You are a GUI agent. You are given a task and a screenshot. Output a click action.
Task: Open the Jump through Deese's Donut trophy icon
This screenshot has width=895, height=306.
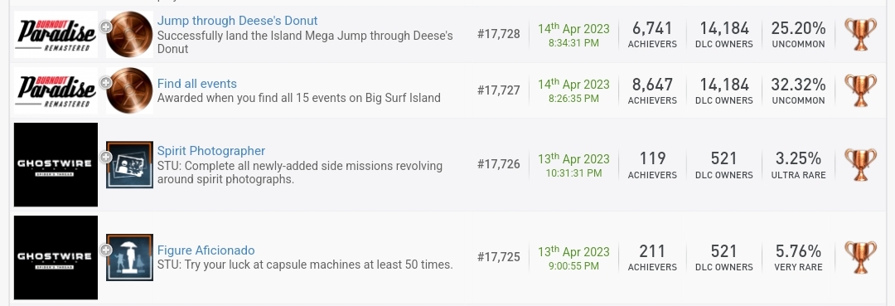pyautogui.click(x=129, y=34)
